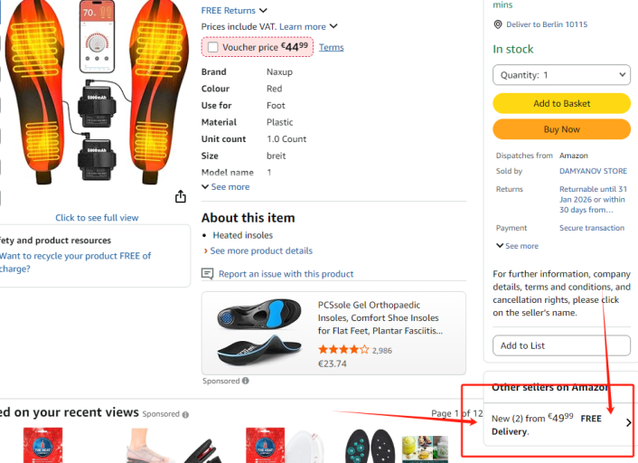
Task: Open the voucher Terms link
Action: (331, 48)
